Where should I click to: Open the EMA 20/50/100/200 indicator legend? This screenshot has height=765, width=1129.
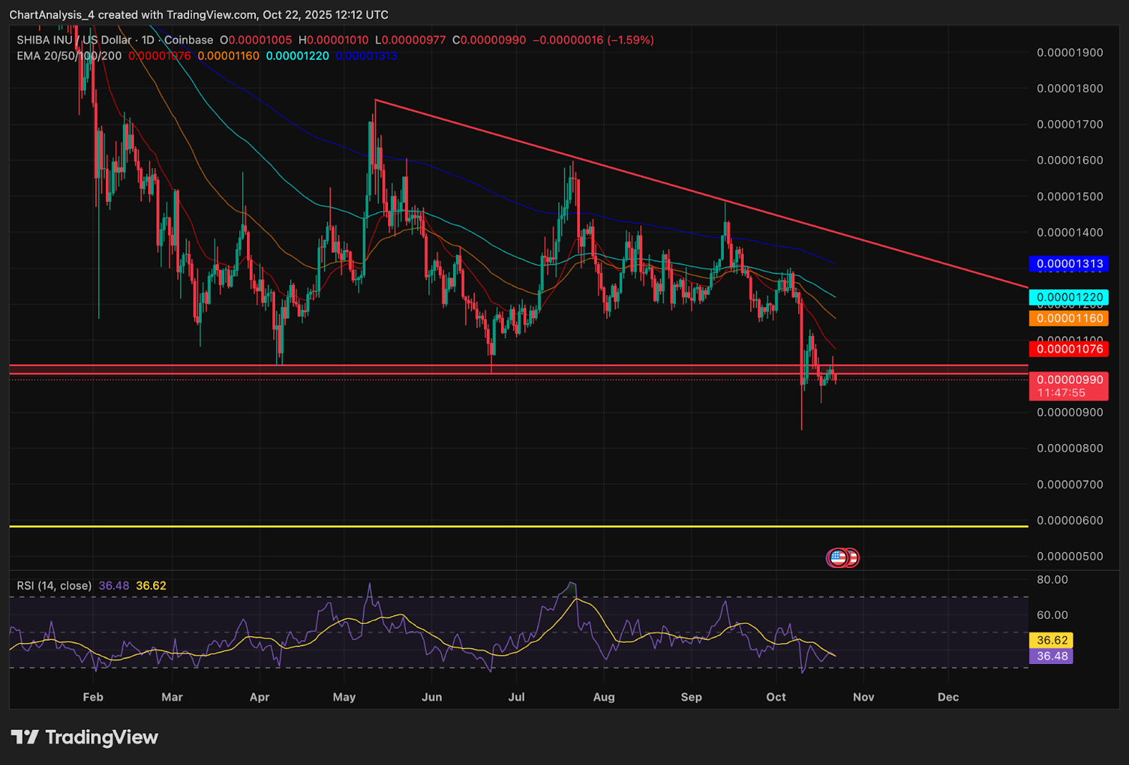pos(69,56)
